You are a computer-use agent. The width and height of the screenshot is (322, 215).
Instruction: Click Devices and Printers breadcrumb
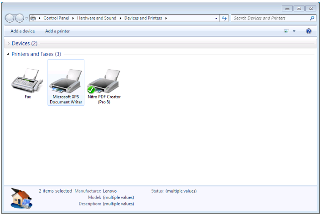[143, 18]
